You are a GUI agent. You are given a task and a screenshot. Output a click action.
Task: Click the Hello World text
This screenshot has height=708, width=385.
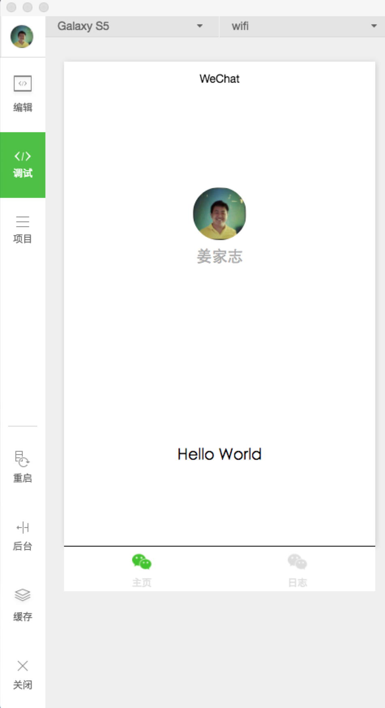click(219, 454)
